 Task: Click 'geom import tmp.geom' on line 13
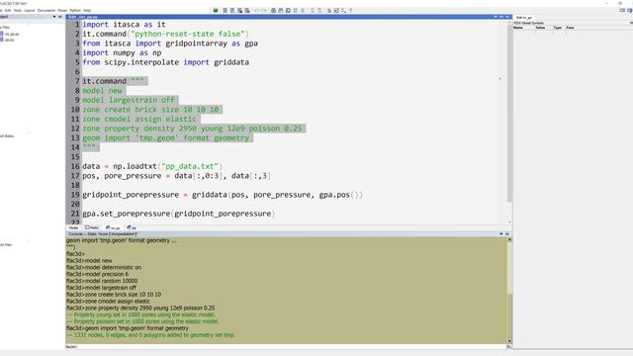coord(131,138)
